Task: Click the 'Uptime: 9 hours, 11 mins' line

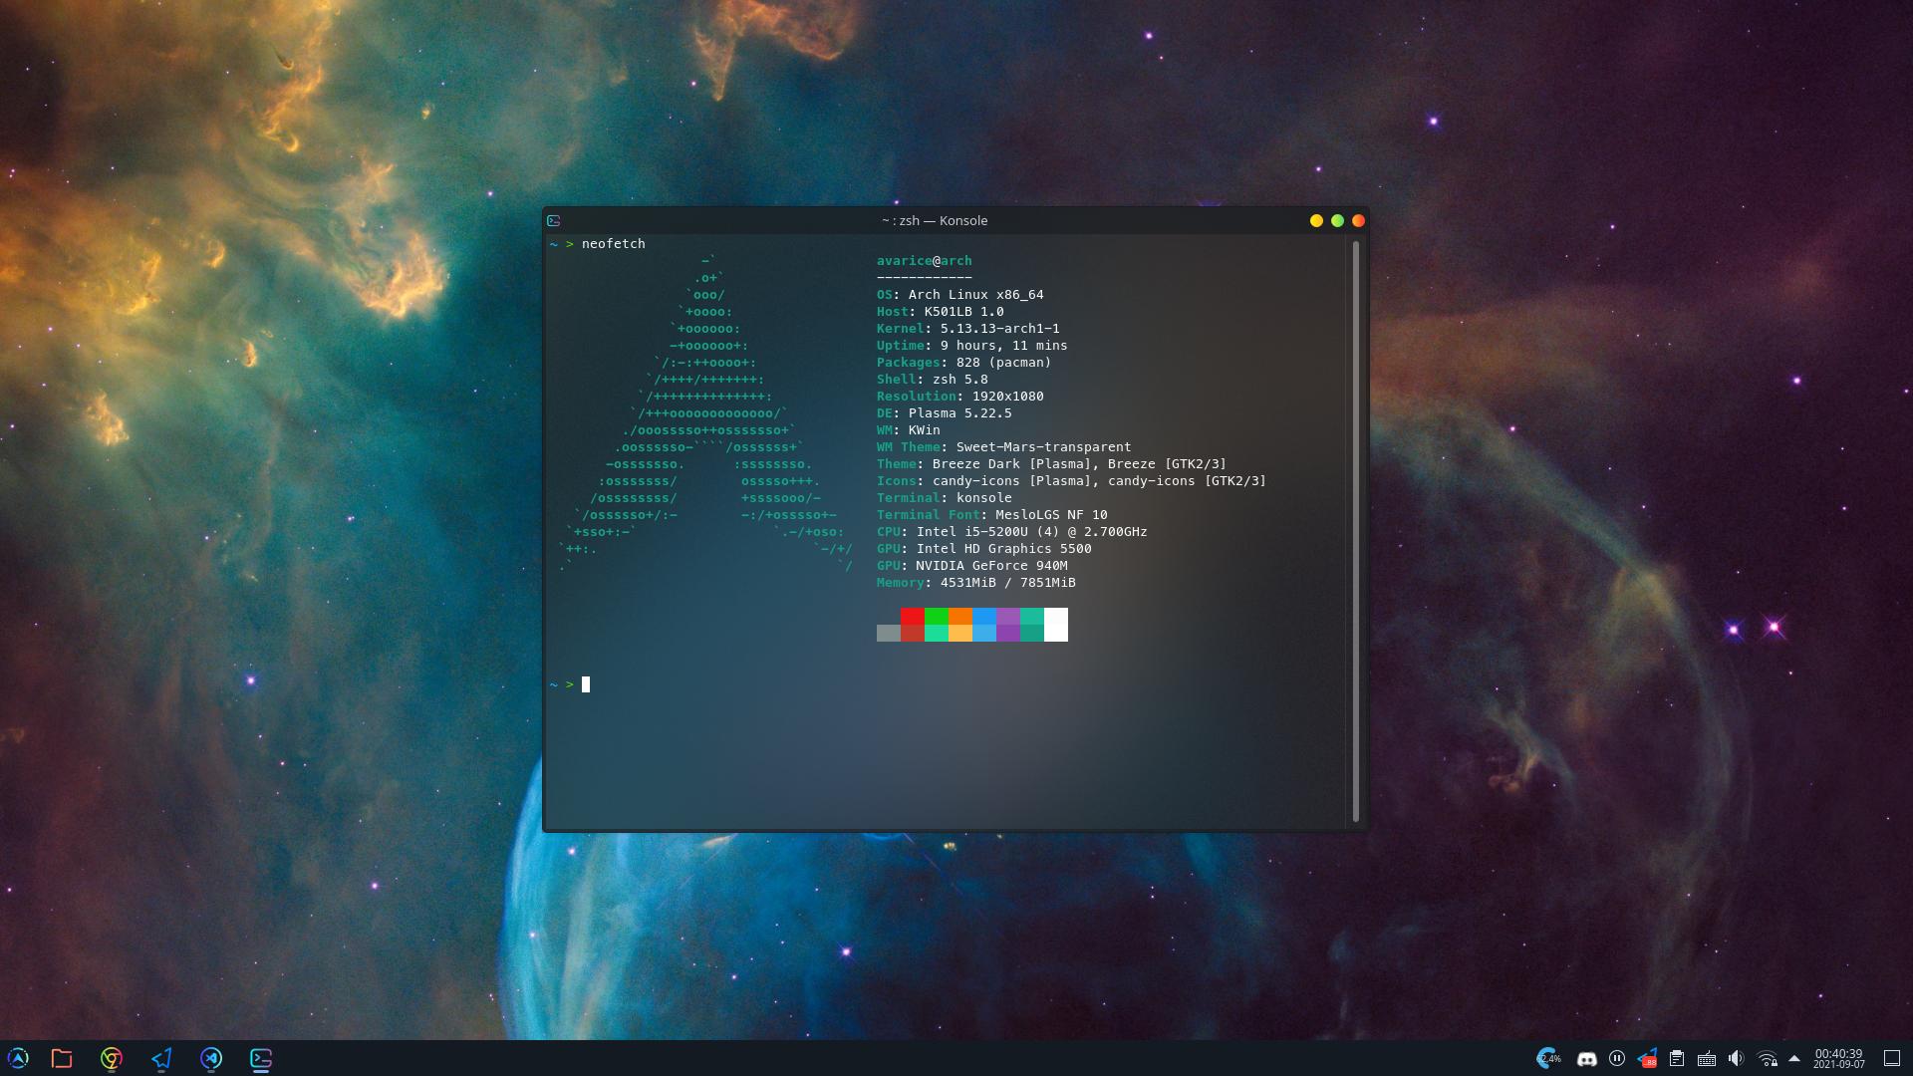Action: point(972,346)
